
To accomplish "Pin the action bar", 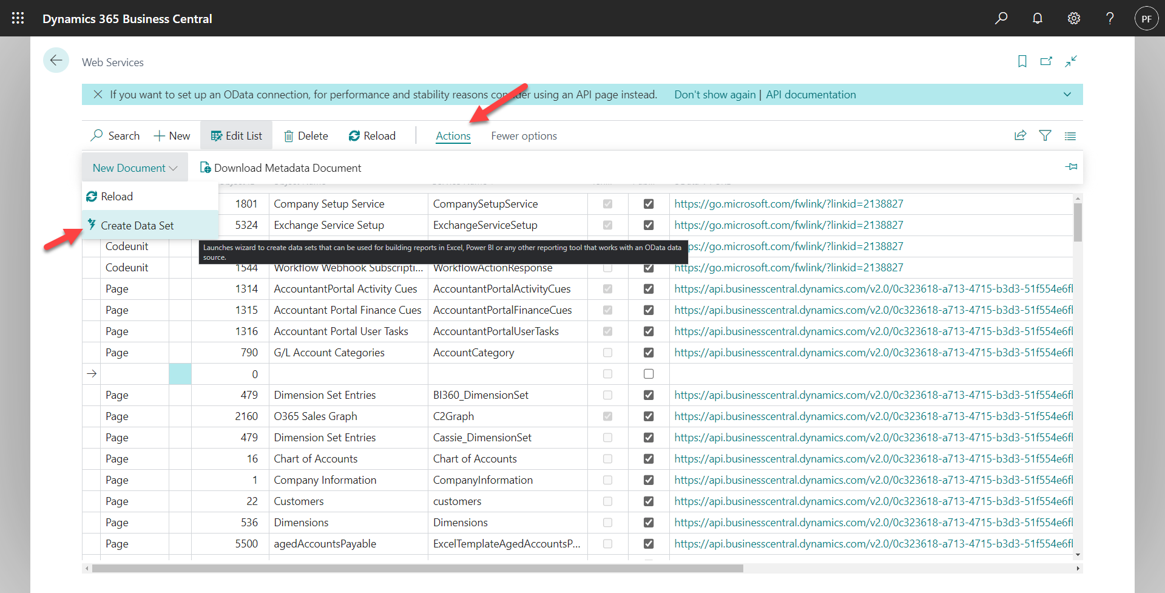I will pyautogui.click(x=1071, y=167).
